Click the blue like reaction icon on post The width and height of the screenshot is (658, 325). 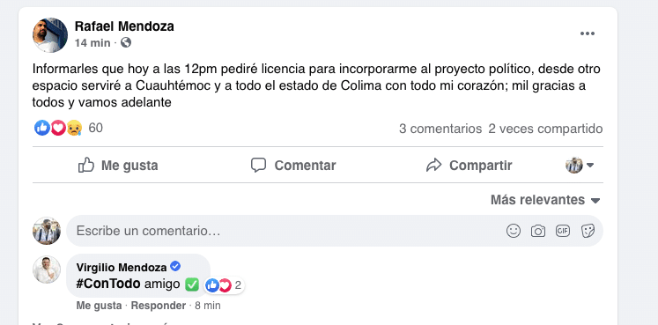pyautogui.click(x=42, y=128)
